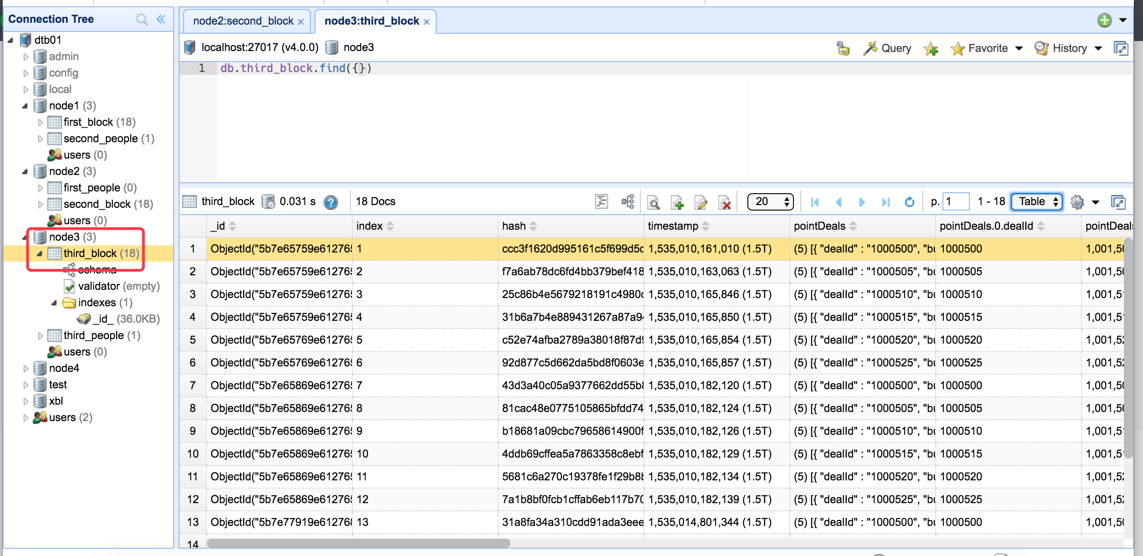1143x556 pixels.
Task: Switch to node2:second_block tab
Action: coord(243,21)
